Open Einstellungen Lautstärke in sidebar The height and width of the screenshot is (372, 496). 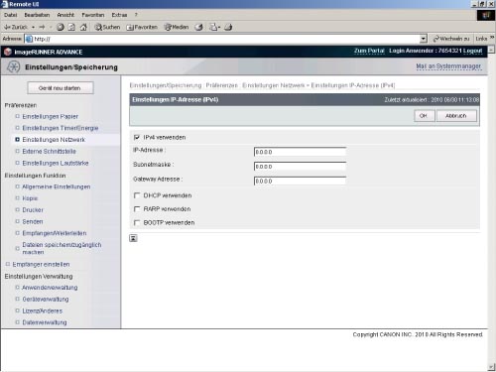click(56, 163)
